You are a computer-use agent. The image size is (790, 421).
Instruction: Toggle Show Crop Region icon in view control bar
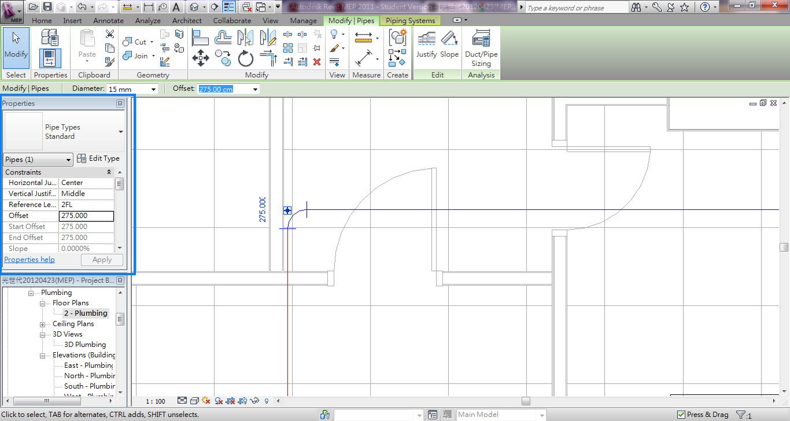tap(243, 401)
